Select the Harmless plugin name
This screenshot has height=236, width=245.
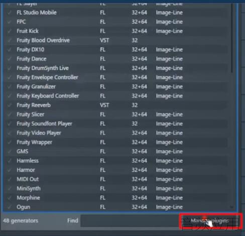pyautogui.click(x=28, y=161)
